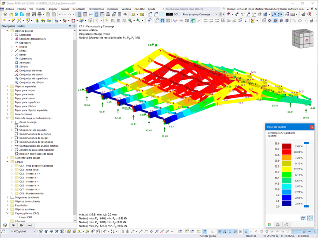This screenshot has width=318, height=238.
Task: Click the dark red 39.8 color swatch
Action: (x=287, y=146)
